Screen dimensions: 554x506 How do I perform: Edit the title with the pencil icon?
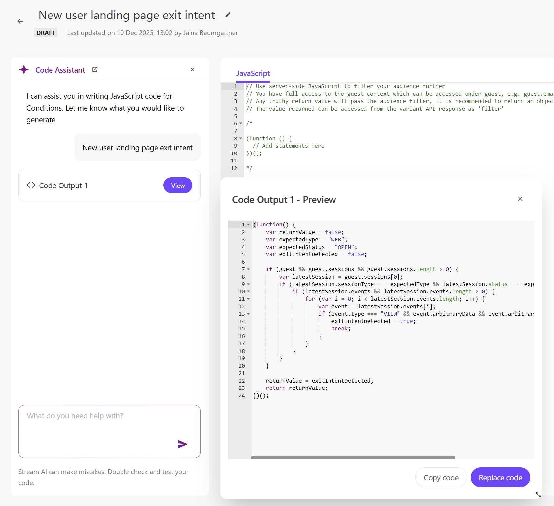[x=228, y=15]
